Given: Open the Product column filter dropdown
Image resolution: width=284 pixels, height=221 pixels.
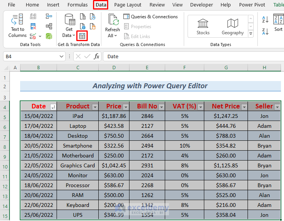Looking at the screenshot, I should (x=95, y=107).
